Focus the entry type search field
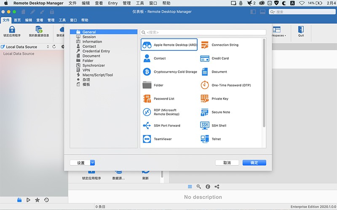 [x=203, y=32]
